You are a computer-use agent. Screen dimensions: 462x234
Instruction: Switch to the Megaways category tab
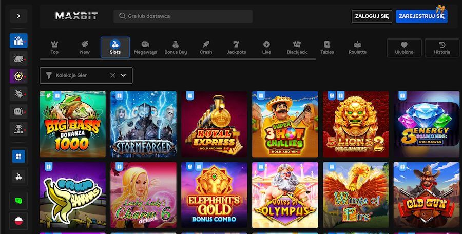145,48
